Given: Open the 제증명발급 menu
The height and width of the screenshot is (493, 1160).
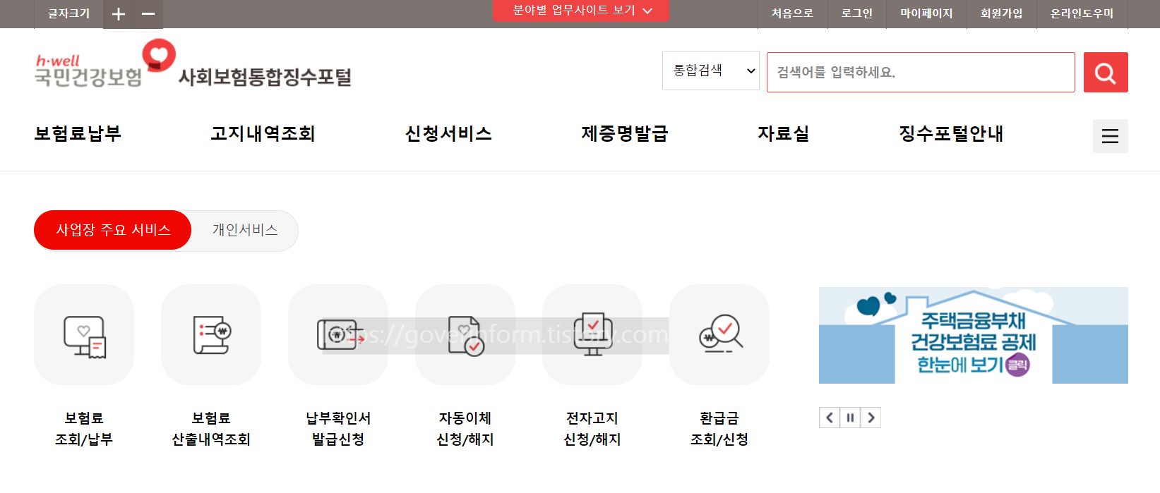Looking at the screenshot, I should click(x=625, y=133).
